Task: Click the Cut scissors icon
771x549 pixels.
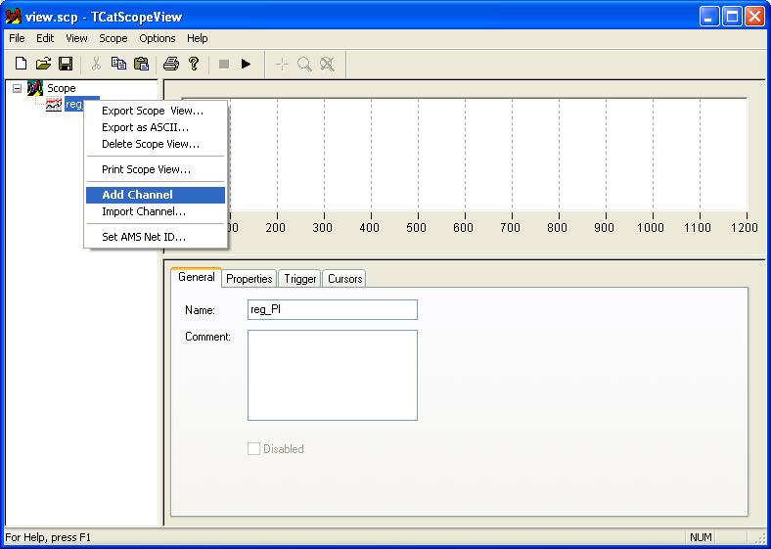Action: 96,64
